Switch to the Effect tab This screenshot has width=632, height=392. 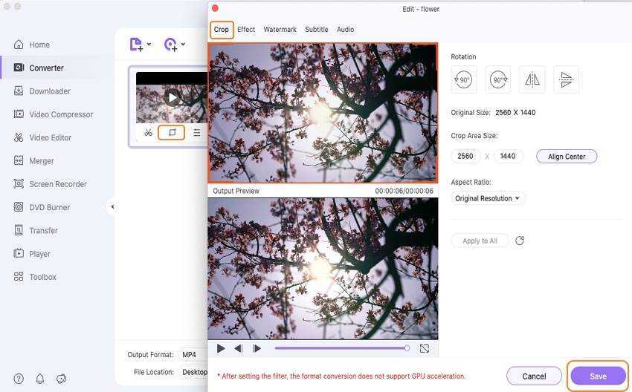(x=246, y=30)
